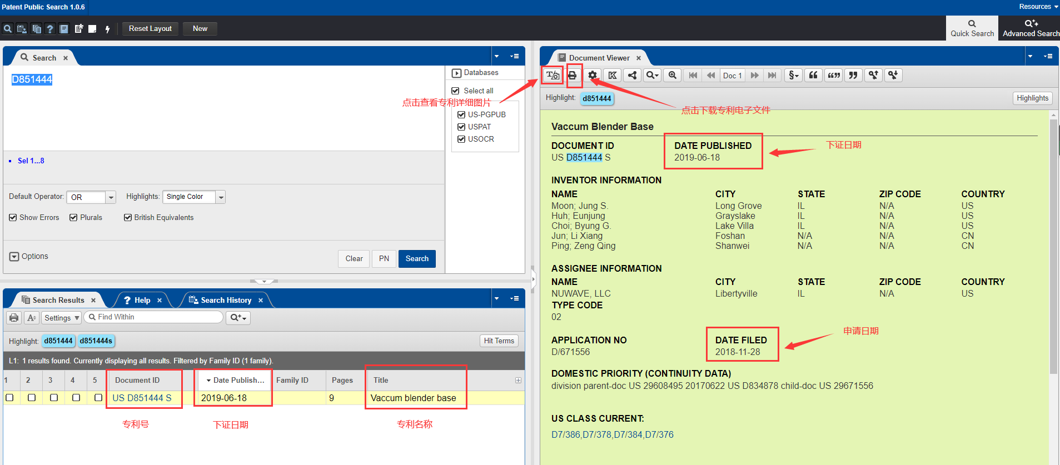This screenshot has height=465, width=1060.
Task: Select the Document Viewer tab
Action: coord(599,58)
